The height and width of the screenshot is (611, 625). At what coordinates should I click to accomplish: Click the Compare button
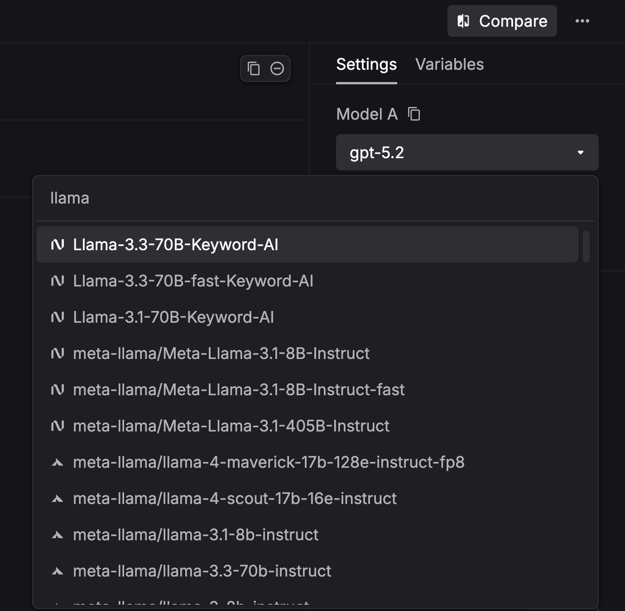(502, 21)
